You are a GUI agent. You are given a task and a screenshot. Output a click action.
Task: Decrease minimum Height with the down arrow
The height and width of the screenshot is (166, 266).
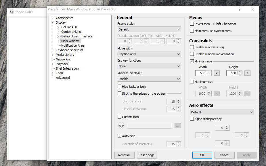pyautogui.click(x=240, y=74)
